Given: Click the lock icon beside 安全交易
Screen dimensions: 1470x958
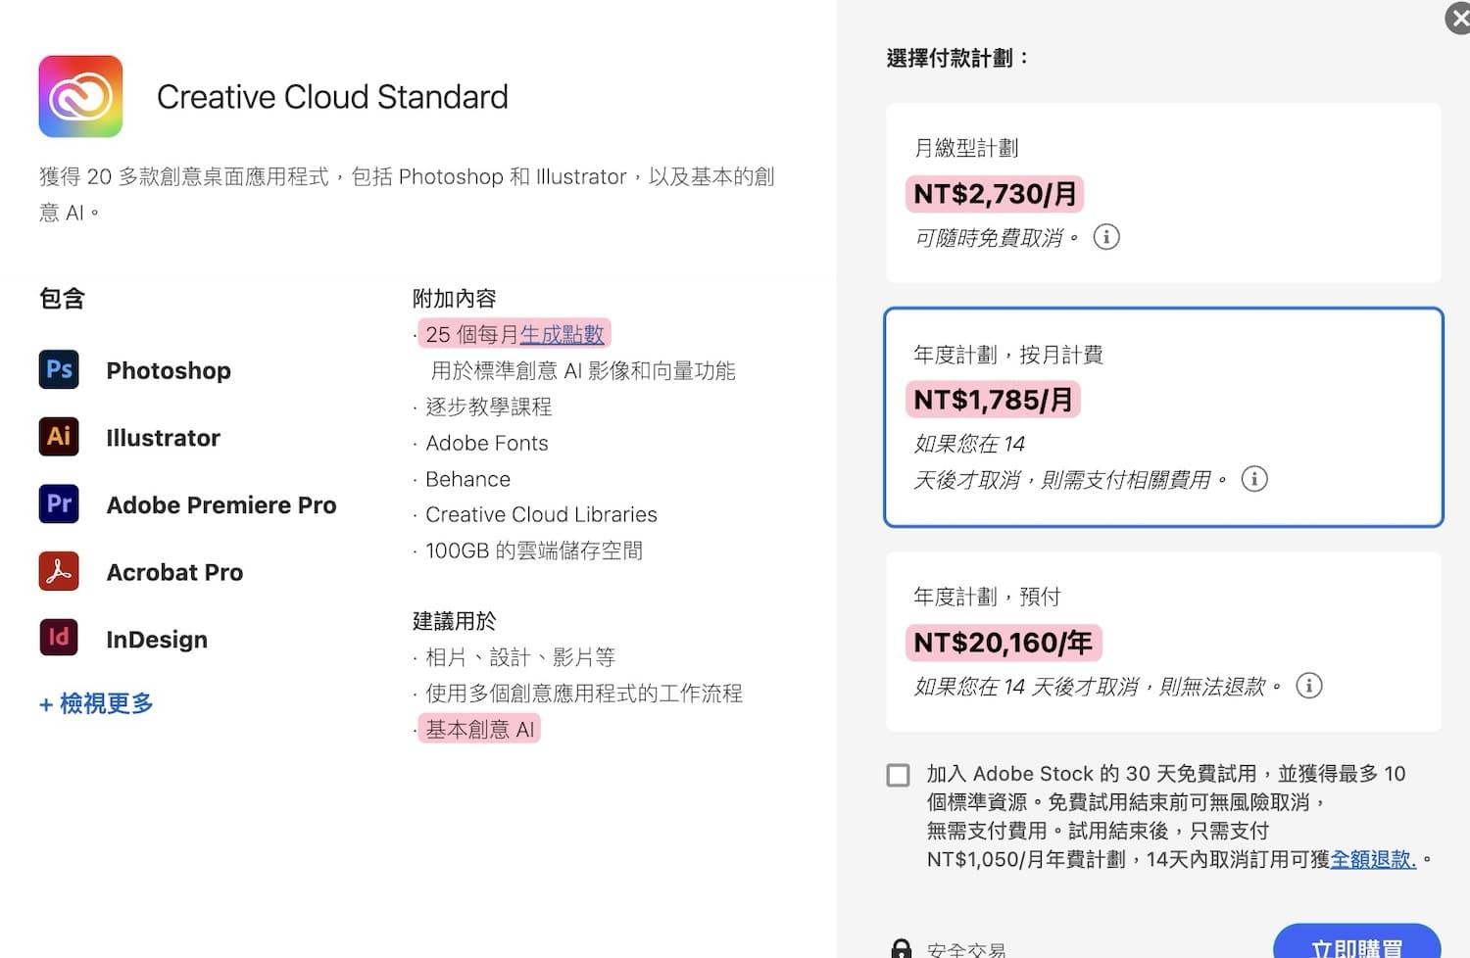Looking at the screenshot, I should (x=902, y=945).
